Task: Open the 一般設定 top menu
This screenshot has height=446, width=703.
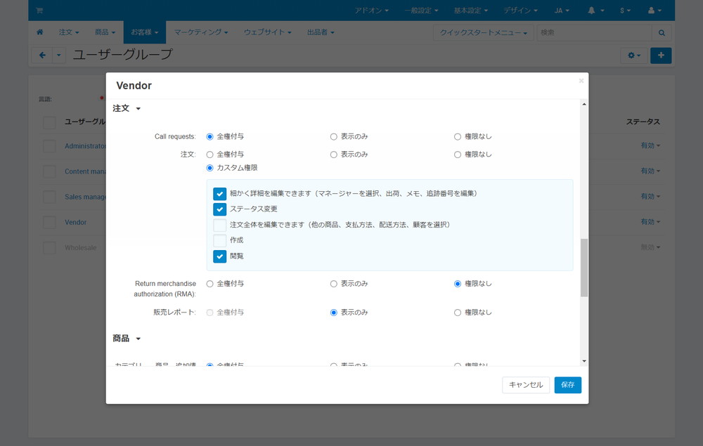Action: click(421, 11)
